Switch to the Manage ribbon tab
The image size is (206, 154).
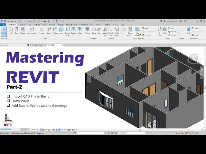[x=99, y=25]
